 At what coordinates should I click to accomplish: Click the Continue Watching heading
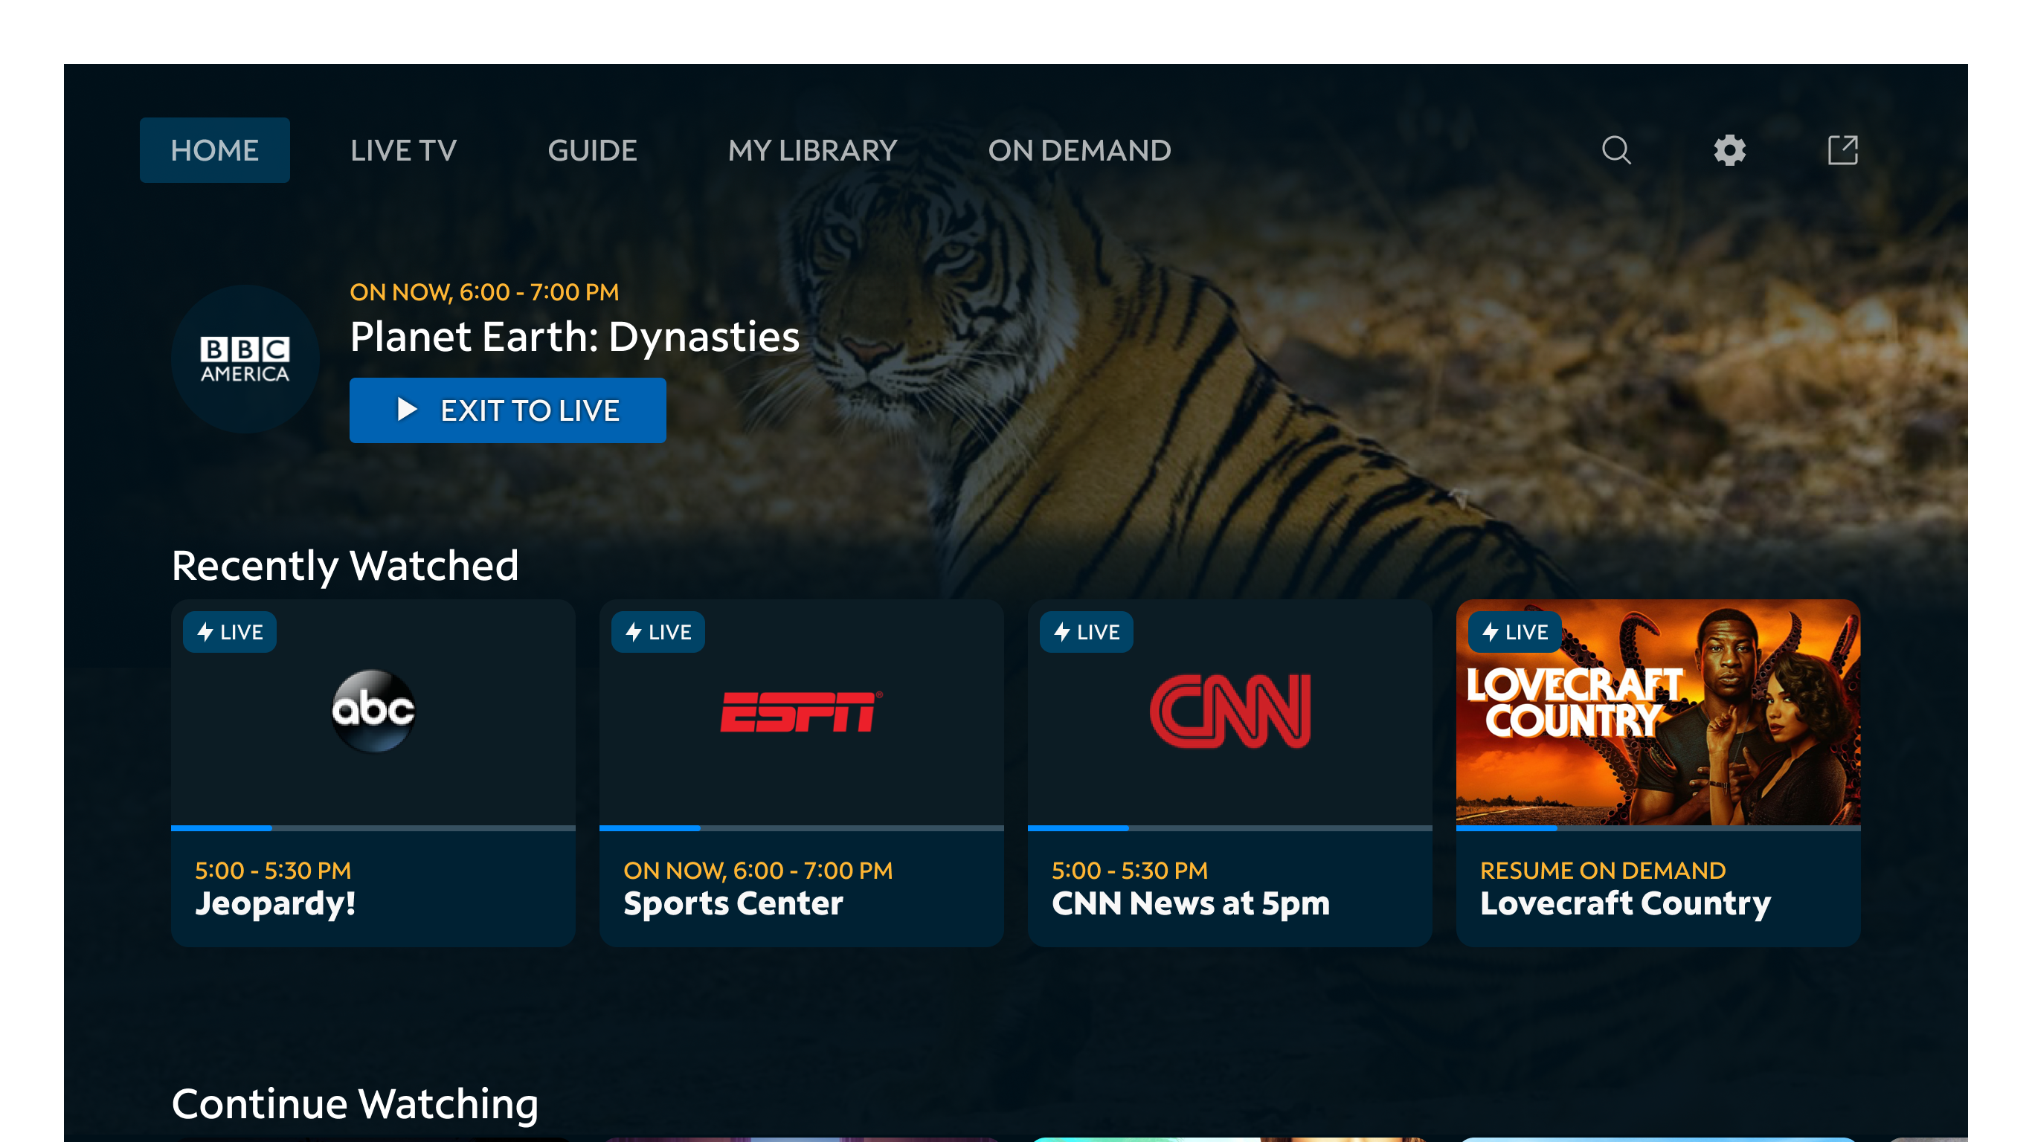(x=355, y=1103)
